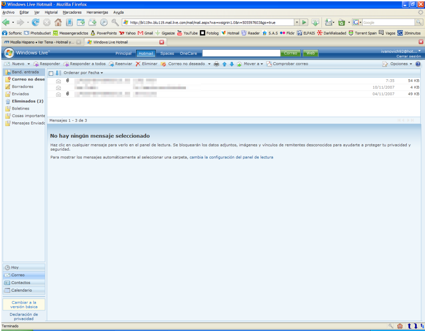The height and width of the screenshot is (331, 425).
Task: Expand the address bar URL dropdown
Action: click(297, 22)
